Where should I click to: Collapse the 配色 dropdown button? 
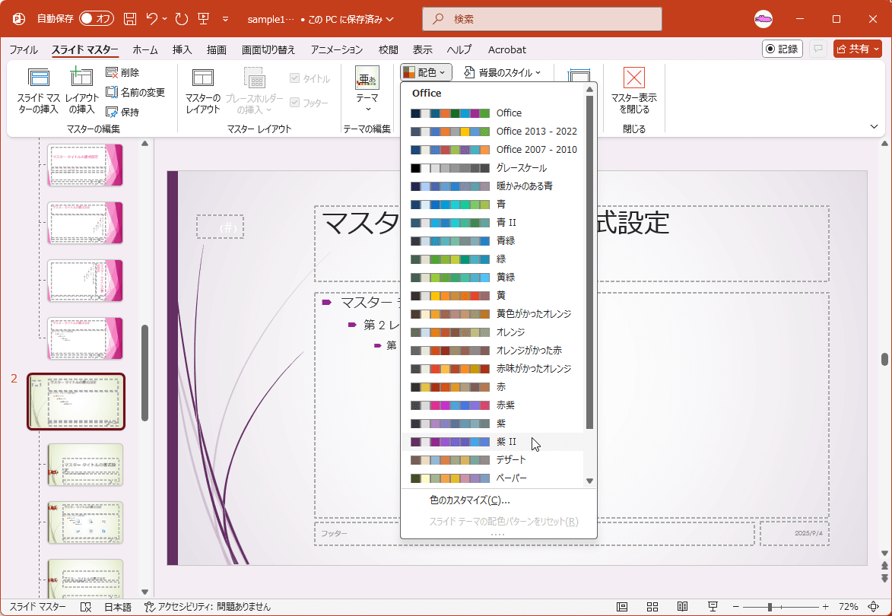[427, 72]
